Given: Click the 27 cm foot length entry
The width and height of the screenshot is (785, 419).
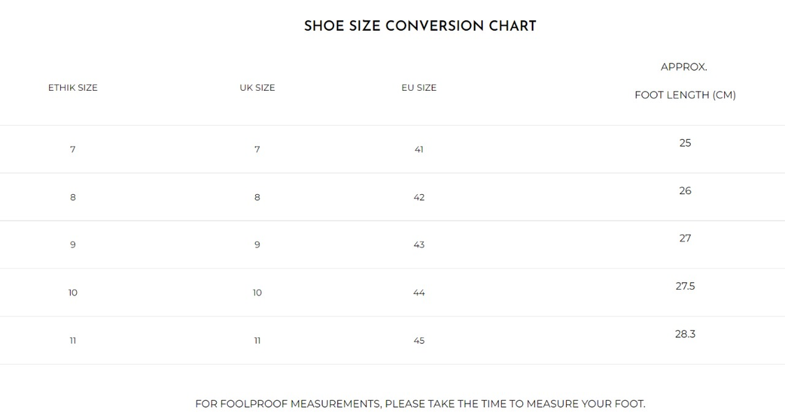Looking at the screenshot, I should (x=685, y=239).
